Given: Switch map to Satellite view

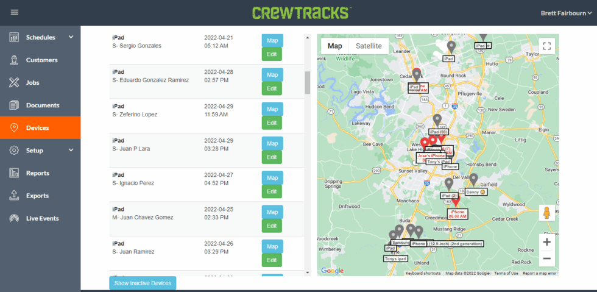Looking at the screenshot, I should coord(369,46).
